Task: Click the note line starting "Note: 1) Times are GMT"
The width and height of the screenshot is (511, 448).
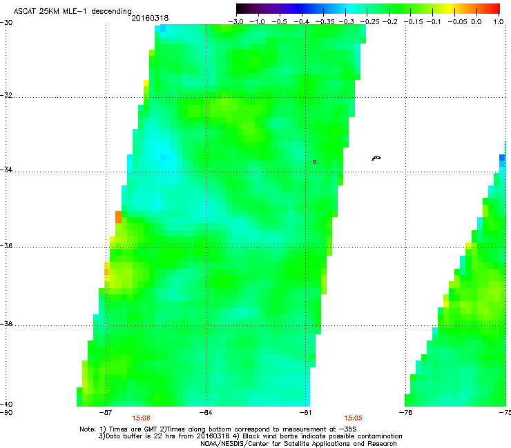Action: pyautogui.click(x=218, y=429)
